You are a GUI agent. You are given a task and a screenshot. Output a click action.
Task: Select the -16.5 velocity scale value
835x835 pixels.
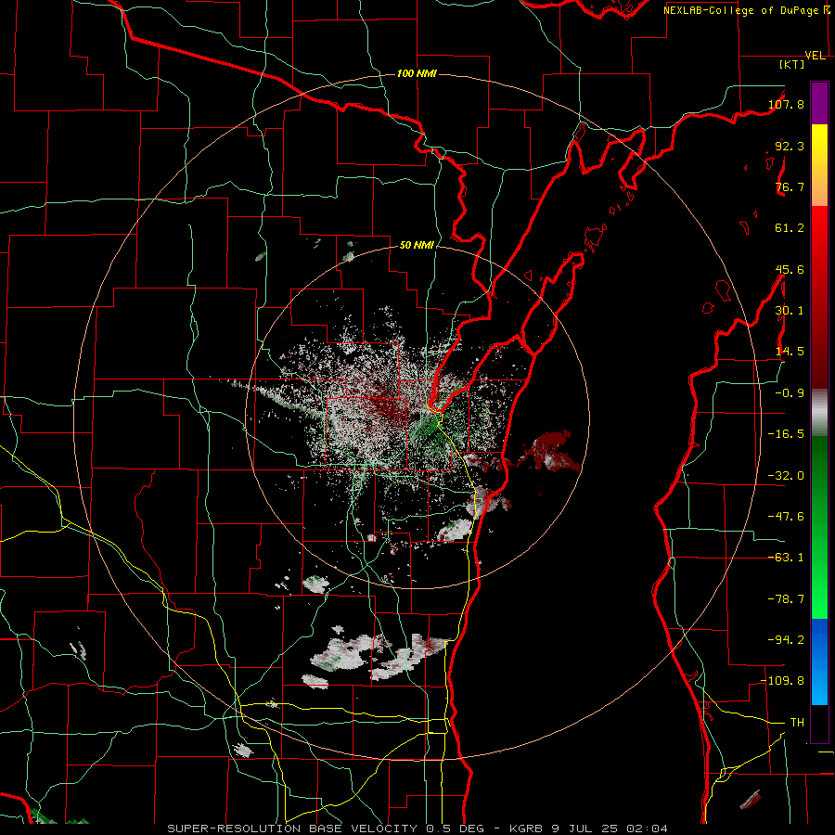point(786,434)
